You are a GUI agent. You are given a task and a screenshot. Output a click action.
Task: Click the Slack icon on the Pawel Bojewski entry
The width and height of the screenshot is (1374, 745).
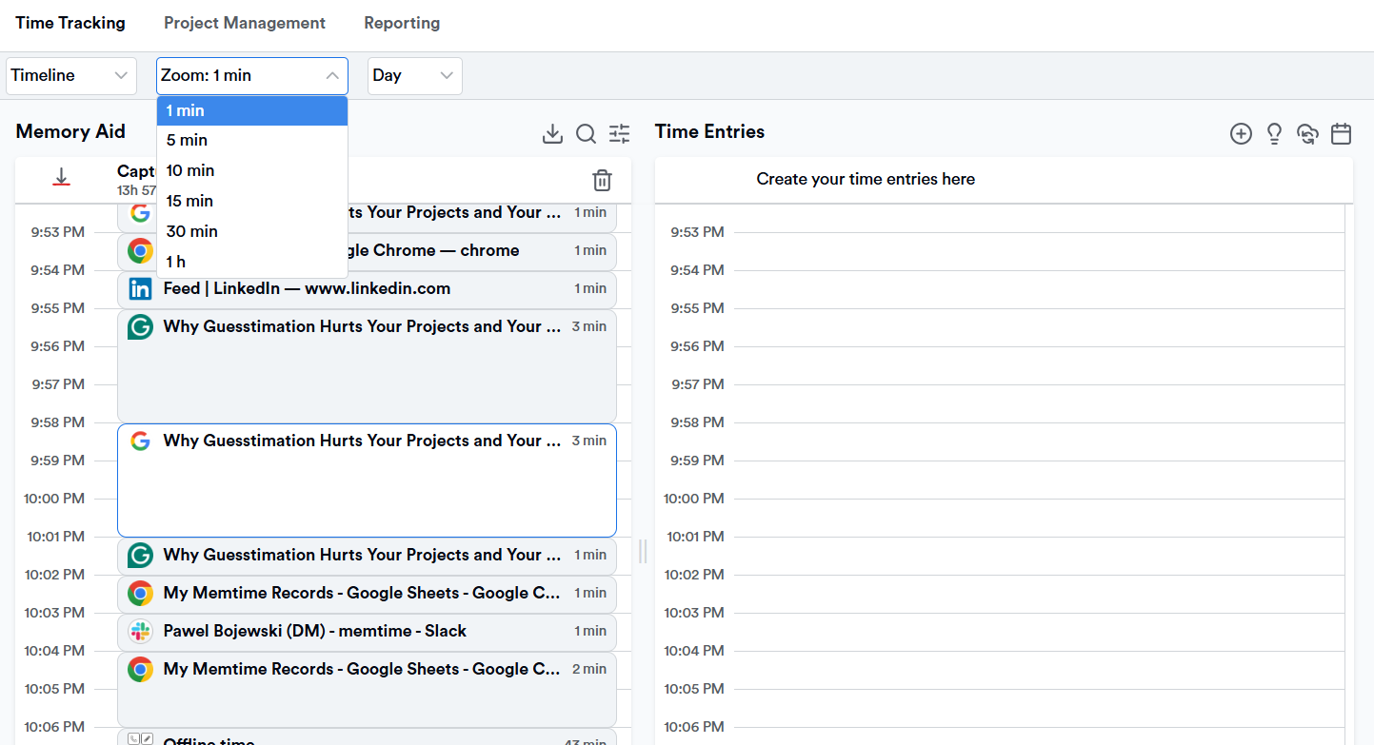[x=139, y=631]
